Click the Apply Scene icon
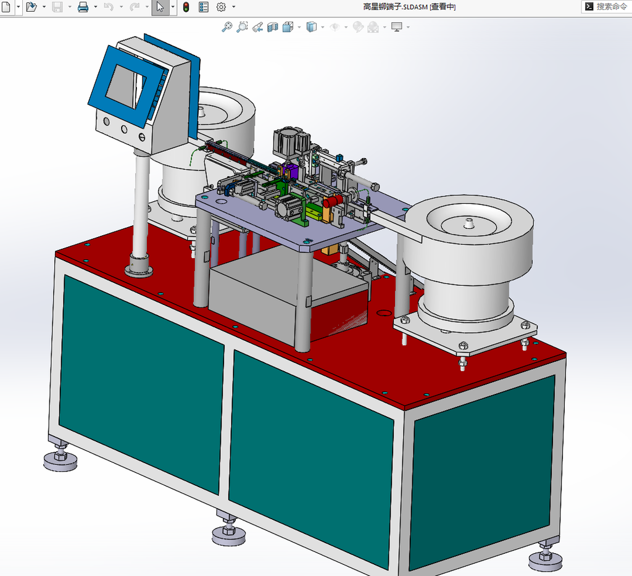 [x=373, y=27]
